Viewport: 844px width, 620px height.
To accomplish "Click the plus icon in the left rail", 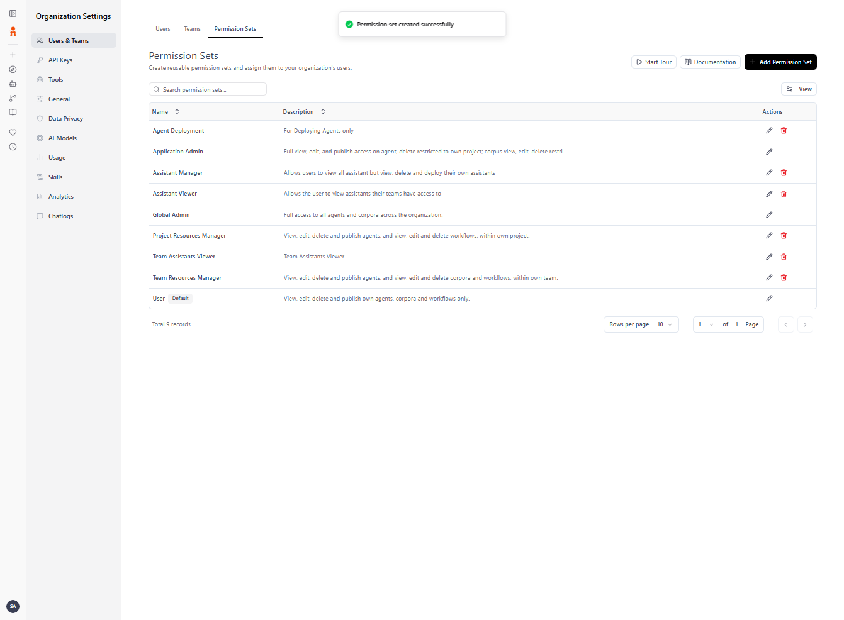I will 13,55.
